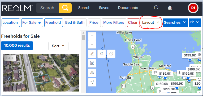Viewport: 203px width, 96px height.
Task: Open the D1 user profile avatar
Action: tap(193, 8)
